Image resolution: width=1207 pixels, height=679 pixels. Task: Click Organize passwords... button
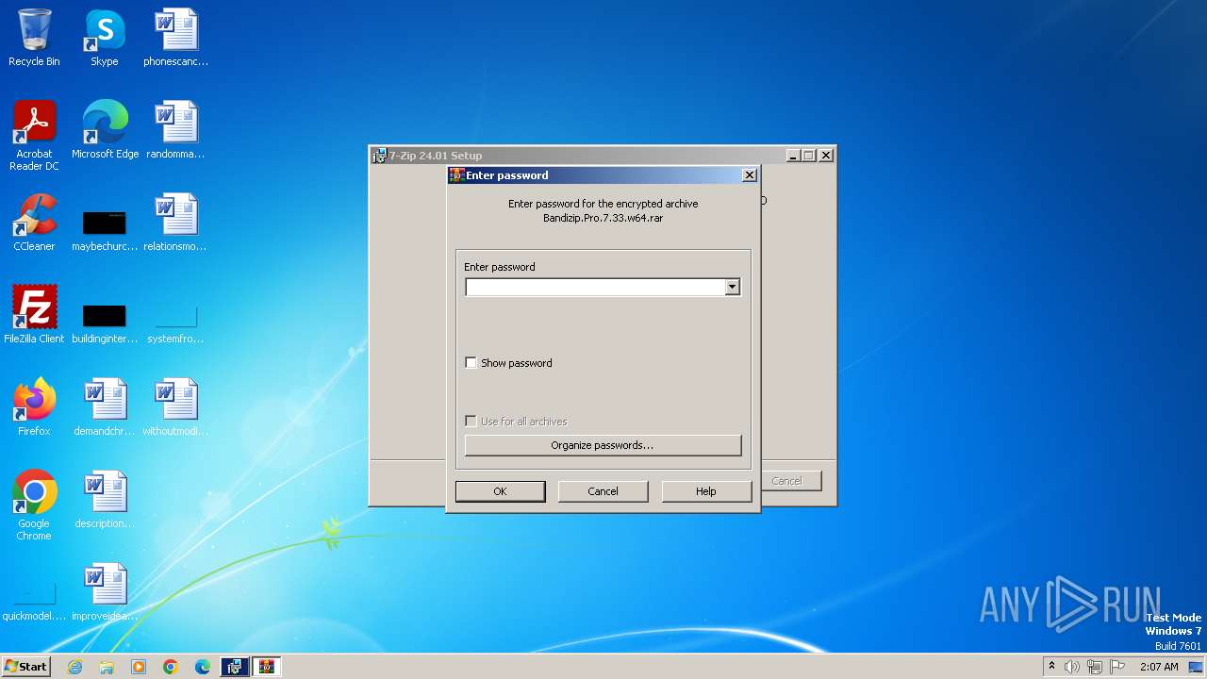click(603, 445)
